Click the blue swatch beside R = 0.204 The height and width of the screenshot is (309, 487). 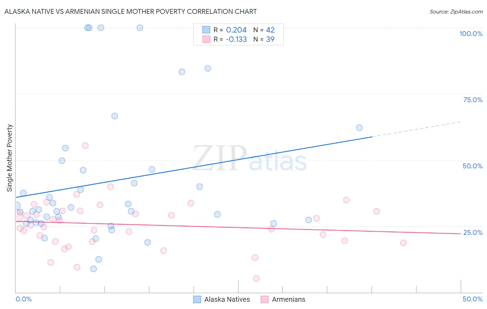coord(206,30)
